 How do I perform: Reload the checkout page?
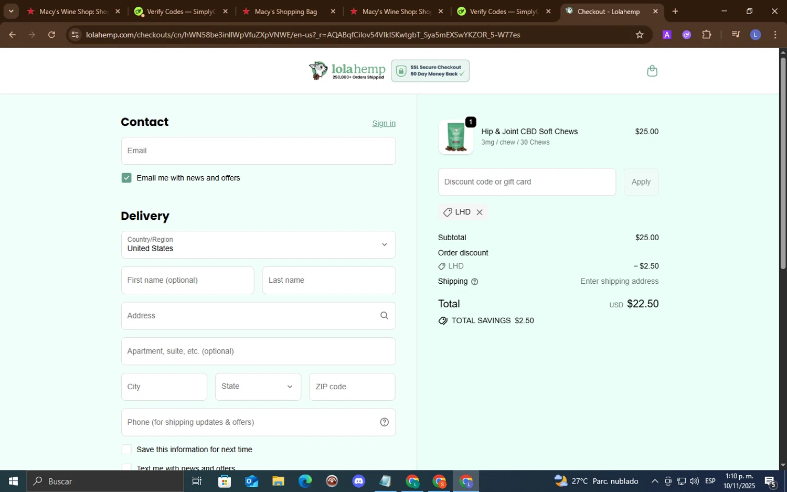(x=51, y=35)
